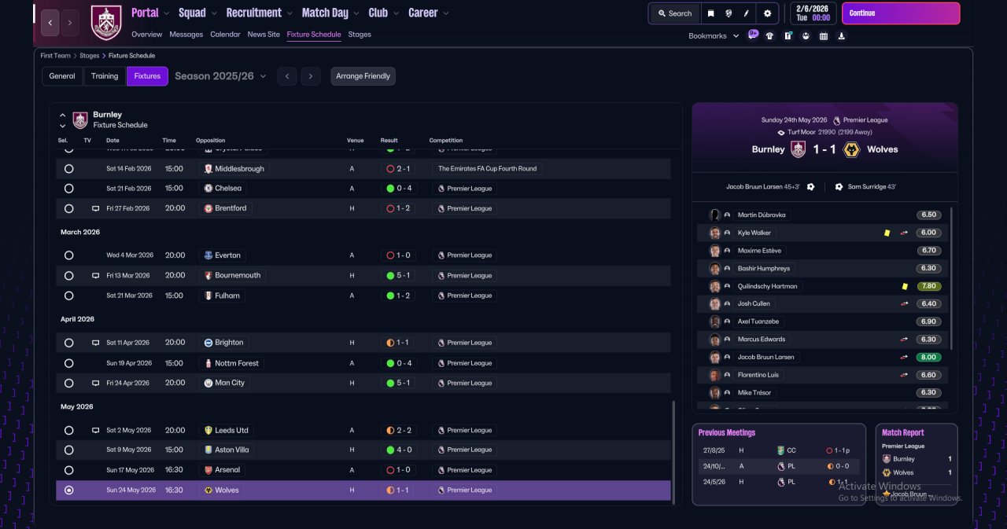Click the TV icon on the Bournemouth fixture
Viewport: 1007px width, 529px height.
click(95, 276)
